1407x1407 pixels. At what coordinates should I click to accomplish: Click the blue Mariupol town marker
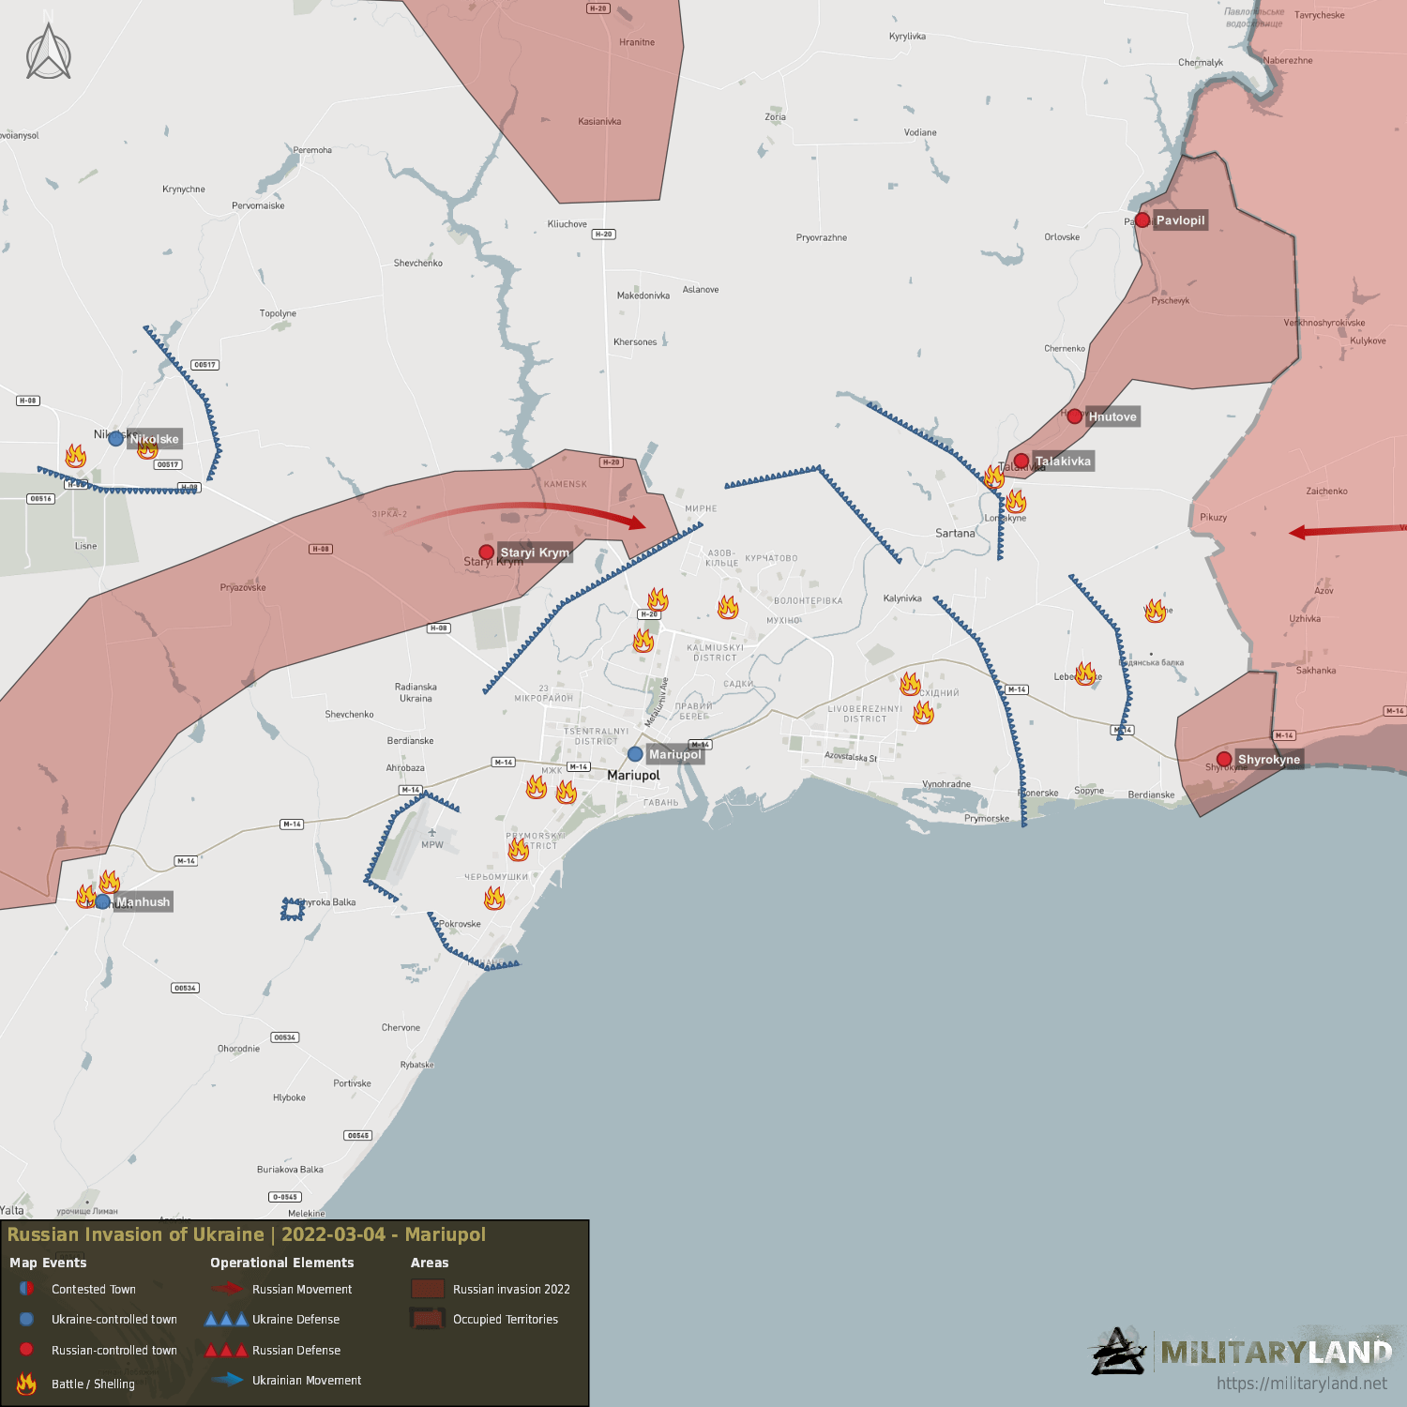[x=635, y=754]
